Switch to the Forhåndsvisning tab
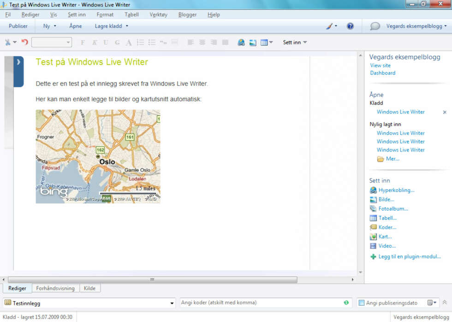 click(55, 288)
